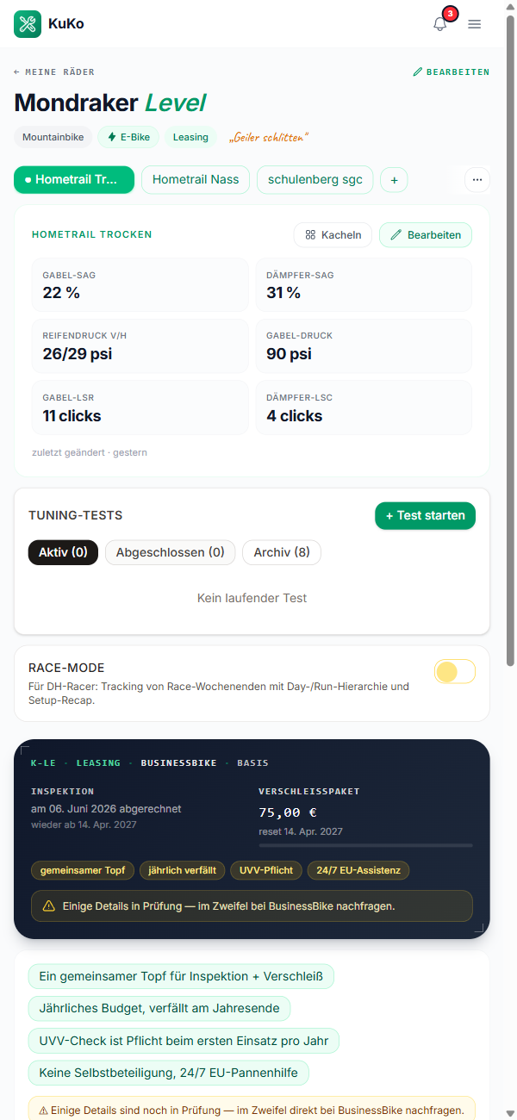The height and width of the screenshot is (1120, 517).
Task: Show Abgeschlossen (0) tests
Action: (x=171, y=552)
